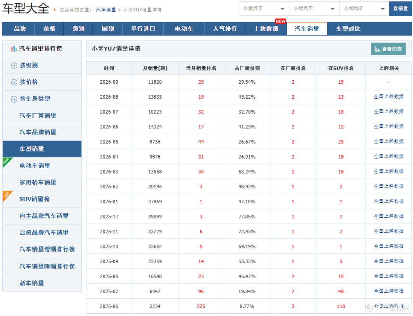Screen dimensions: 413x316
Task: Open the 车型对比 navigation tab
Action: 348,29
